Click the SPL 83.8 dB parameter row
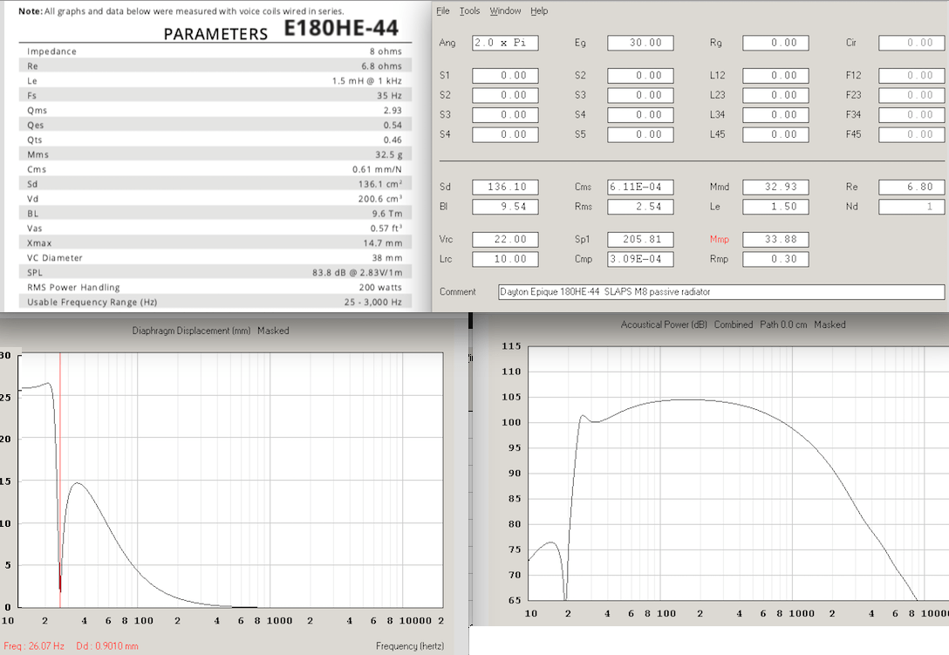The height and width of the screenshot is (655, 949). click(x=215, y=272)
